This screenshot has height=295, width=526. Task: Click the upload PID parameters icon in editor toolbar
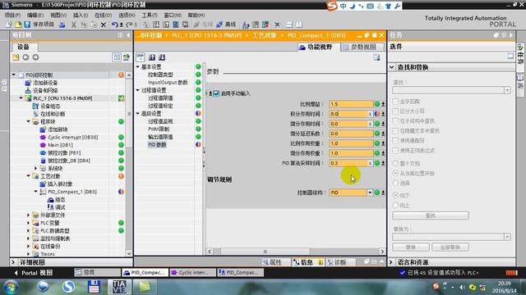coord(152,57)
